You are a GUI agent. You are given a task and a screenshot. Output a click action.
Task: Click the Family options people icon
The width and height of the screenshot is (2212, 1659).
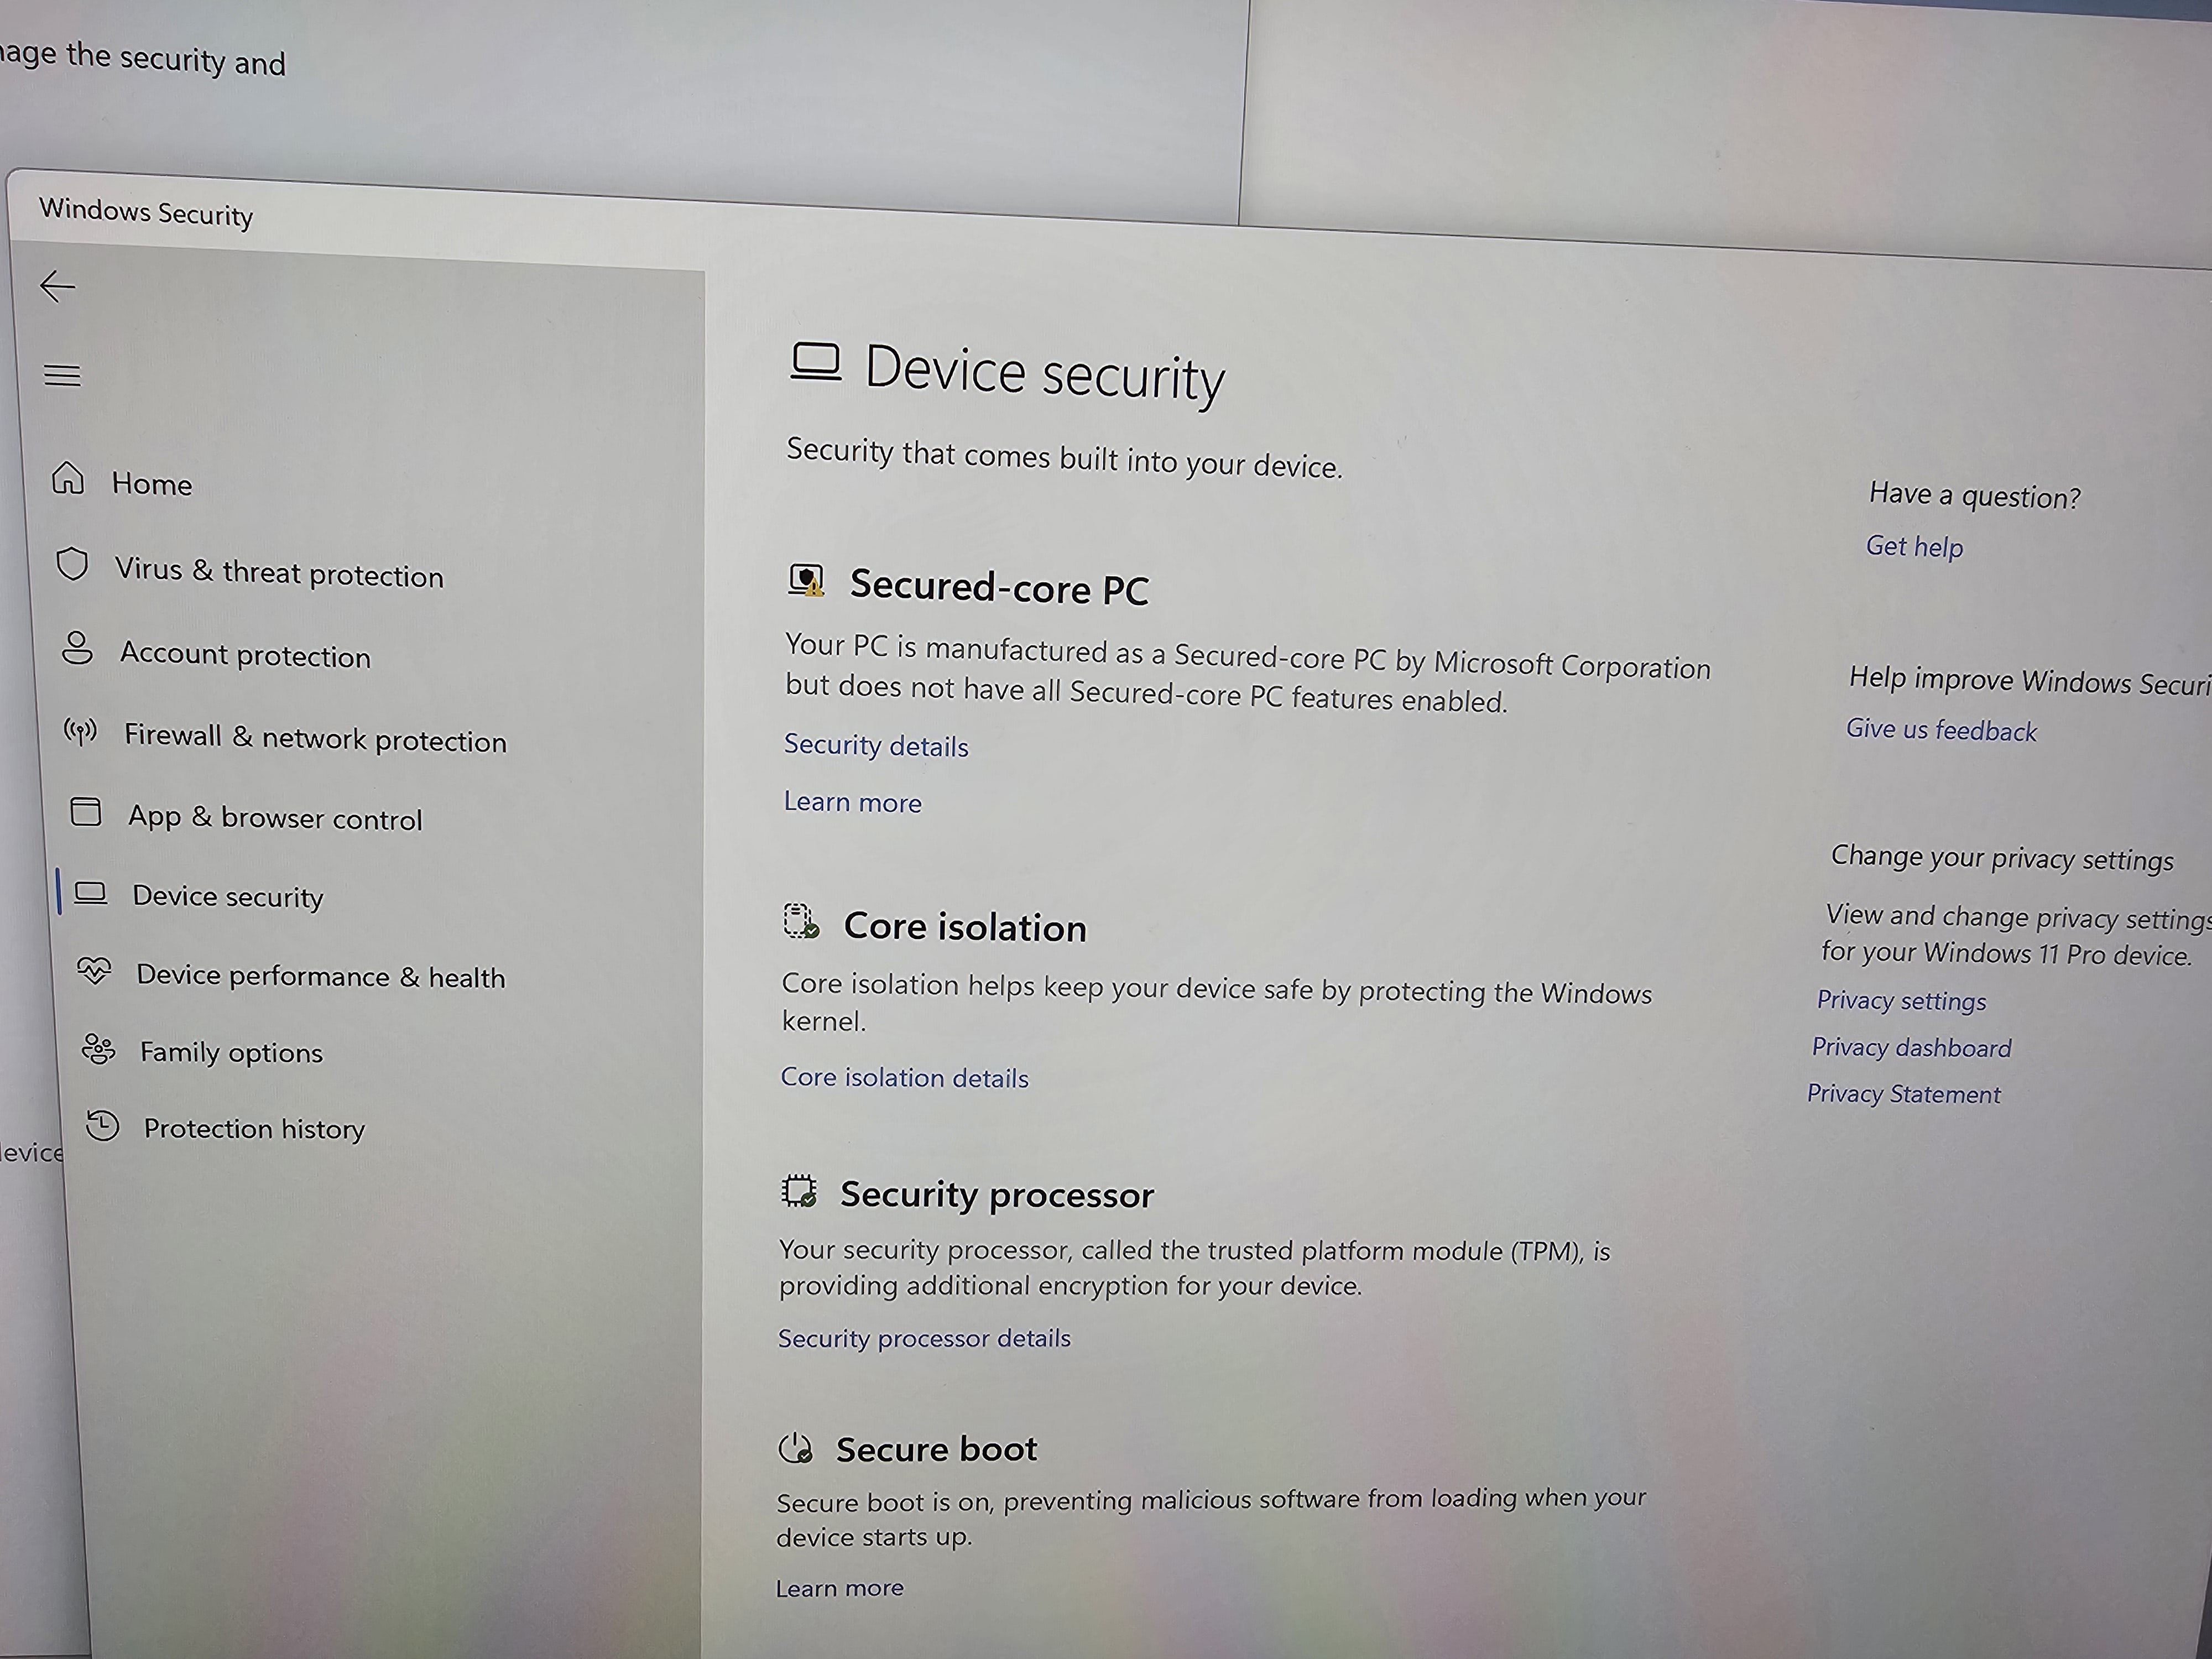pos(98,1048)
